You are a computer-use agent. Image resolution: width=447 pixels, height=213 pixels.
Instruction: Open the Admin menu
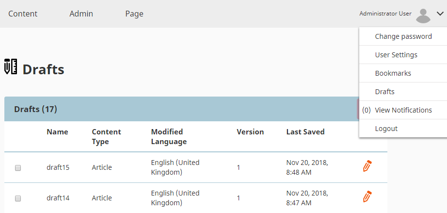pyautogui.click(x=81, y=14)
